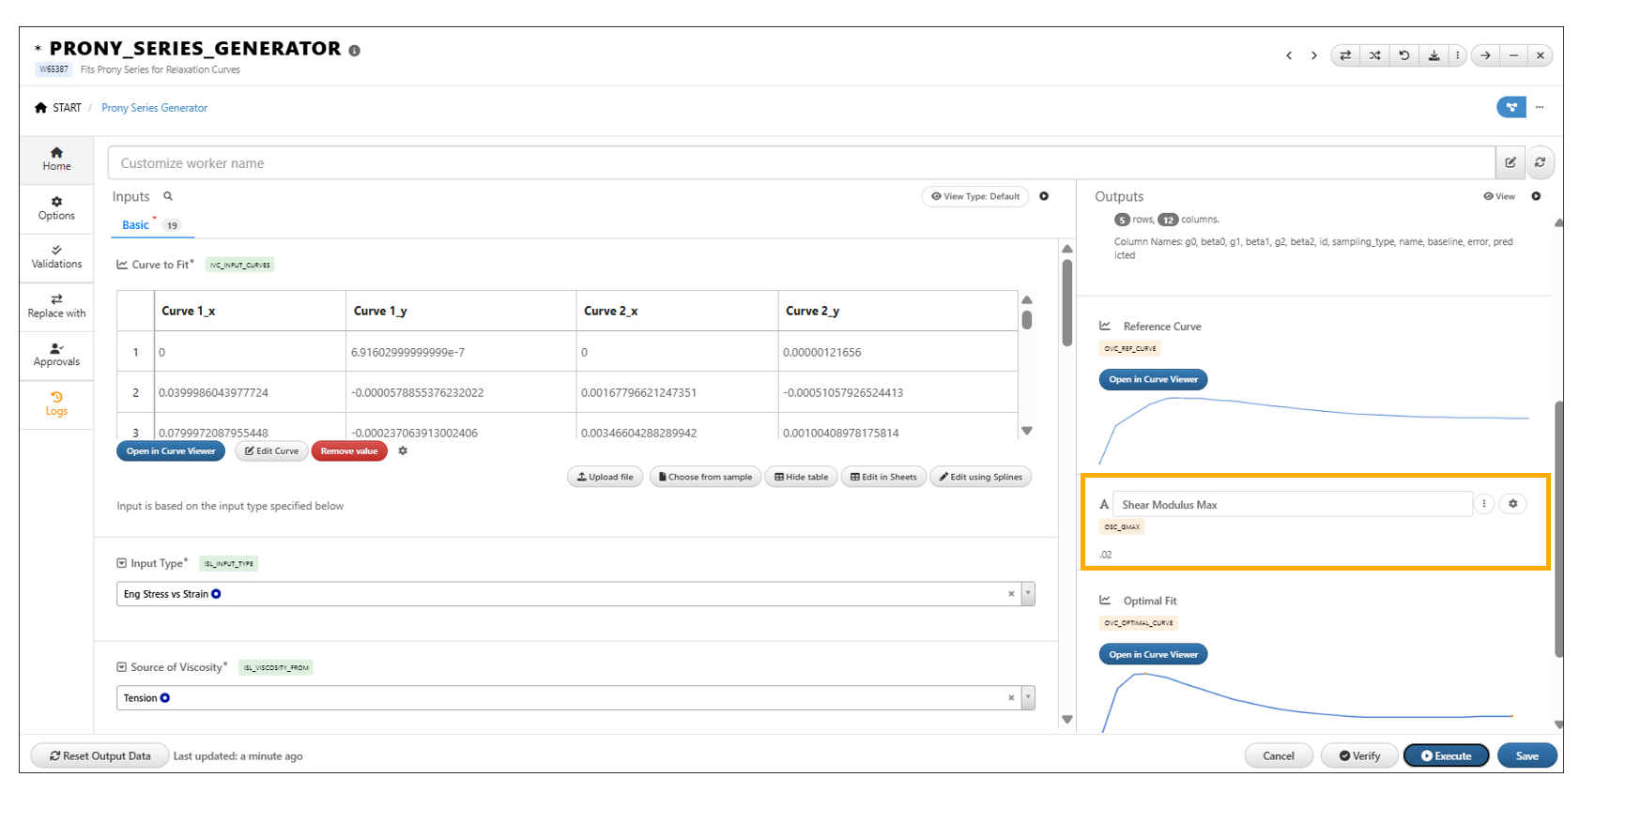The image size is (1626, 823).
Task: Toggle the Outputs View eye control
Action: pyautogui.click(x=1499, y=197)
